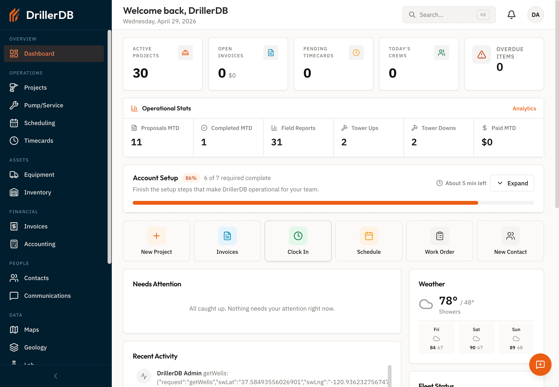Open Projects in the sidebar
This screenshot has height=387, width=559.
[x=54, y=88]
